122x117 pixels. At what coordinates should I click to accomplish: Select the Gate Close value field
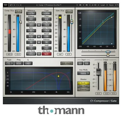coord(46,31)
